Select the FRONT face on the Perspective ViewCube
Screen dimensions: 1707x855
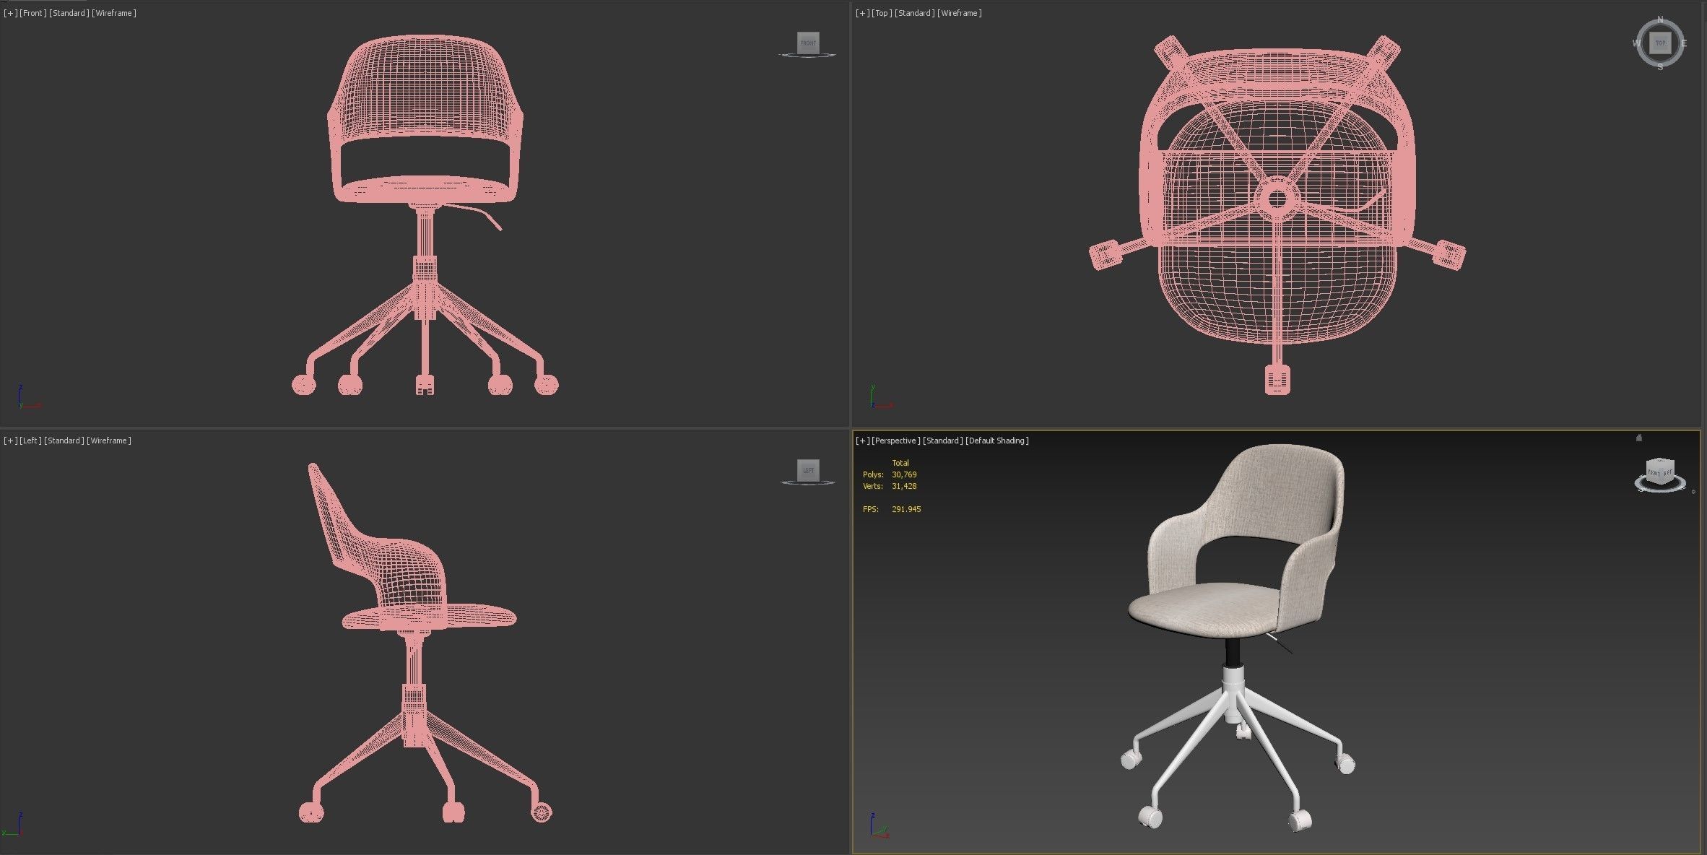pos(1652,473)
